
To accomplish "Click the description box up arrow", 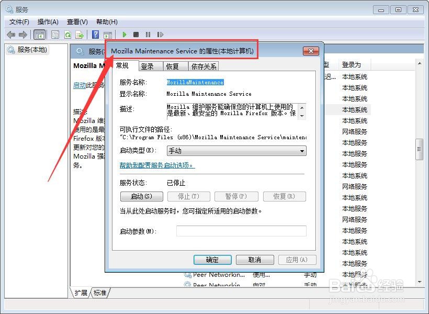I will point(302,108).
